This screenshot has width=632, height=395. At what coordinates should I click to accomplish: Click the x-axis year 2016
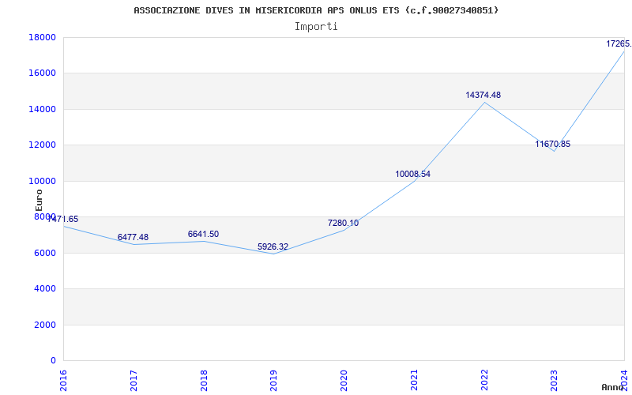(x=63, y=381)
